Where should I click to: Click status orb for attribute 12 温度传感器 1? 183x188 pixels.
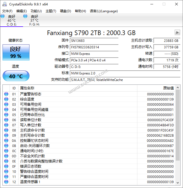pos(6,182)
